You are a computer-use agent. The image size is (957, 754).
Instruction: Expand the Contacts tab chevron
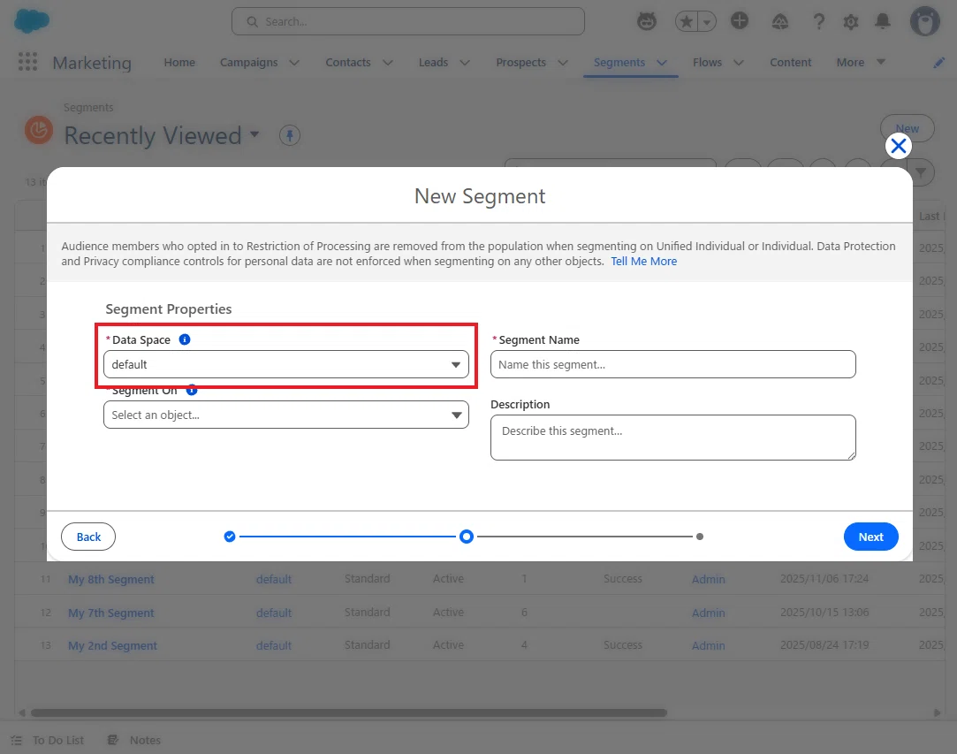click(388, 62)
